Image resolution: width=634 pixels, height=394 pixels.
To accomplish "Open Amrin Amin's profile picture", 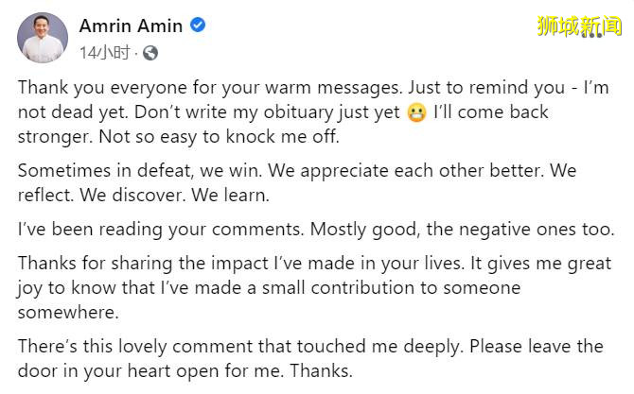I will point(43,37).
